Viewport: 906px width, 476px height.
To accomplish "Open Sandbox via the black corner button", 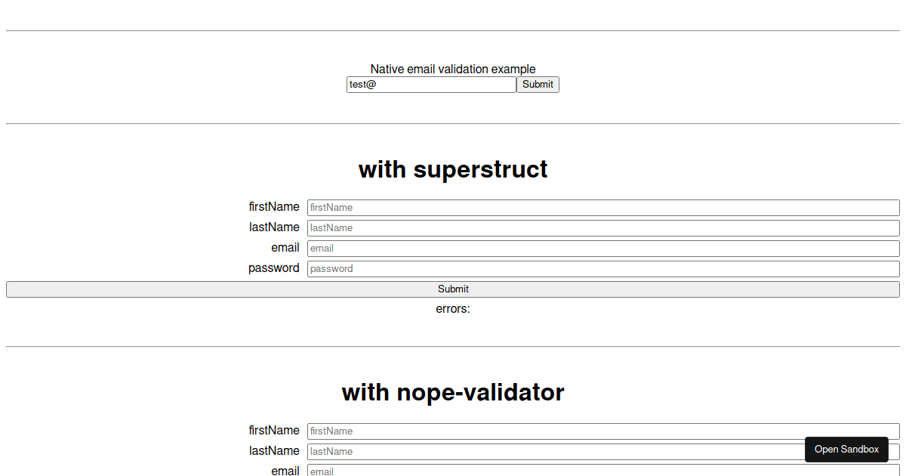I will 846,449.
